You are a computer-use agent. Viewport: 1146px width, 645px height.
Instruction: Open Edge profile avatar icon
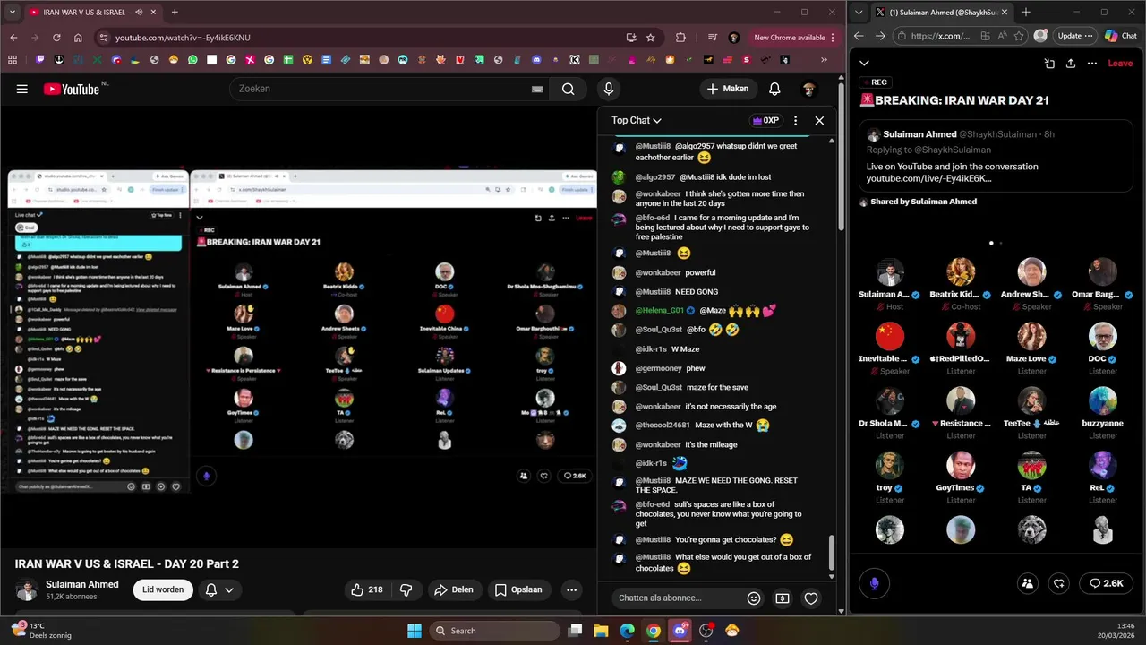coord(1040,36)
